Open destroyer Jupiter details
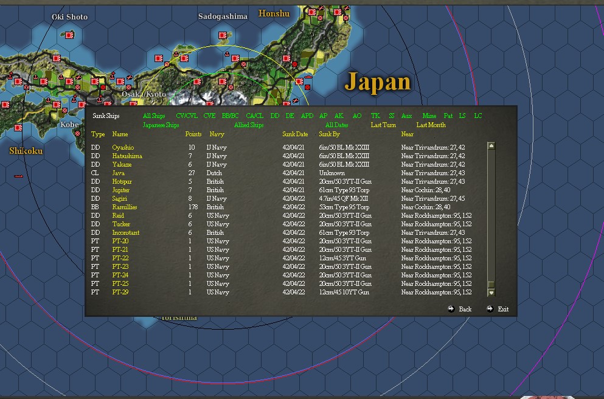Viewport: 604px width, 399px height. pos(120,190)
